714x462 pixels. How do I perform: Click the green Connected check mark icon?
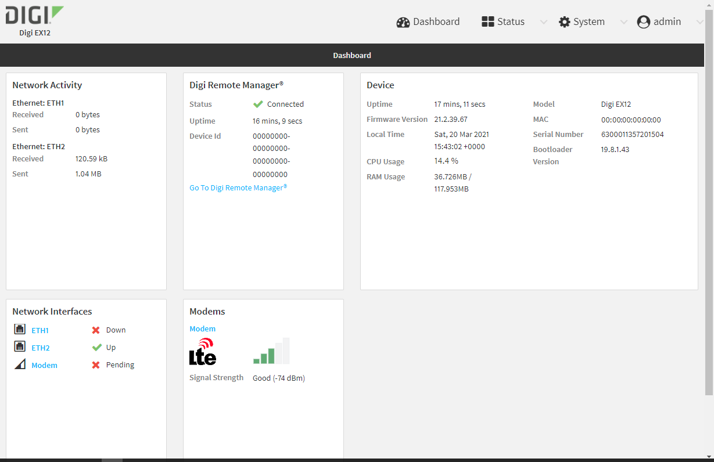click(x=258, y=104)
